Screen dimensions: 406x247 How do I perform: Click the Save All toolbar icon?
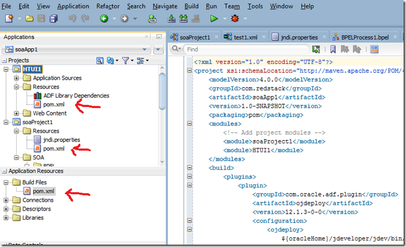click(53, 19)
